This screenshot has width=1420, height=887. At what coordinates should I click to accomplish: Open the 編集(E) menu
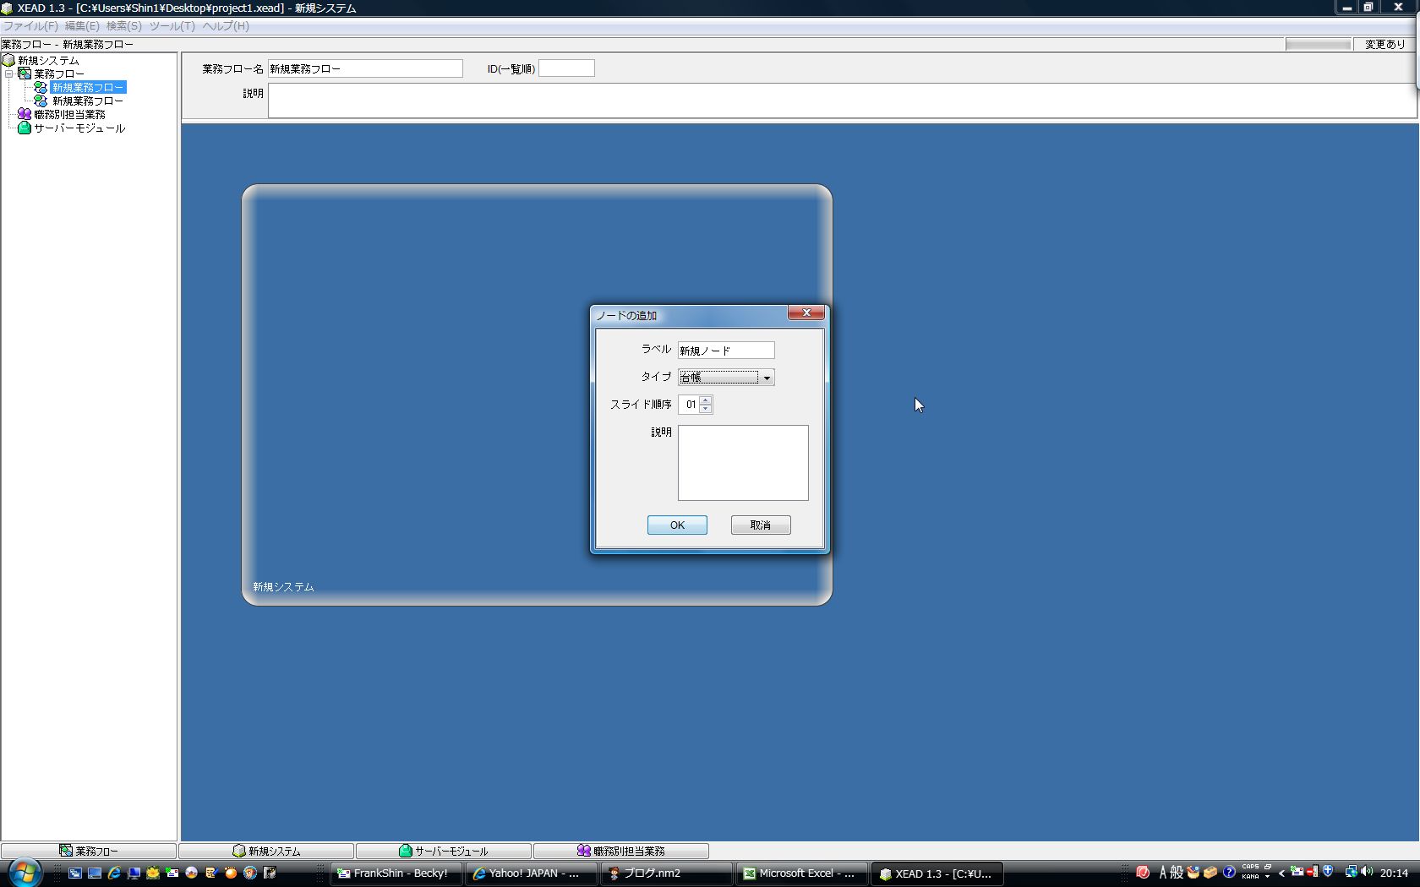(82, 26)
